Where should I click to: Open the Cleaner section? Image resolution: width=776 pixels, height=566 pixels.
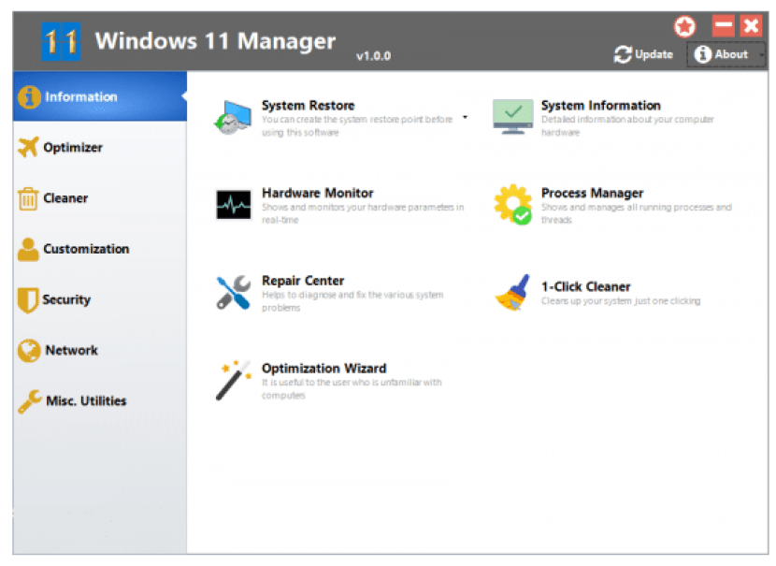point(65,198)
